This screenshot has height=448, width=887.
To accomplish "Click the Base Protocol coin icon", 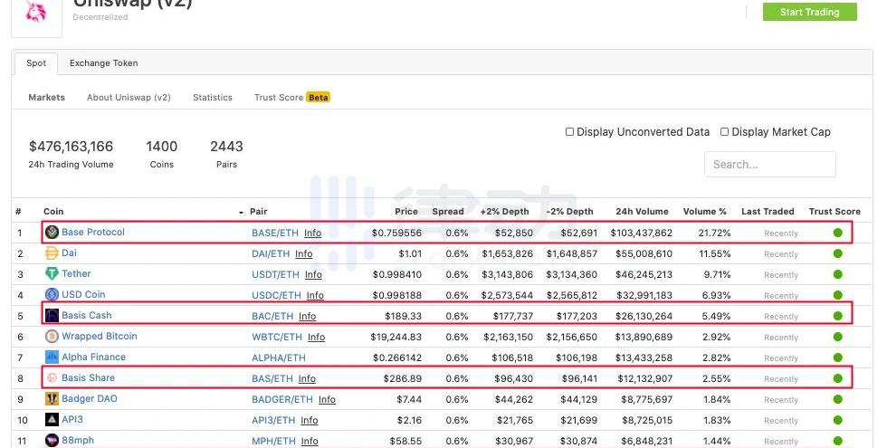I will click(52, 232).
